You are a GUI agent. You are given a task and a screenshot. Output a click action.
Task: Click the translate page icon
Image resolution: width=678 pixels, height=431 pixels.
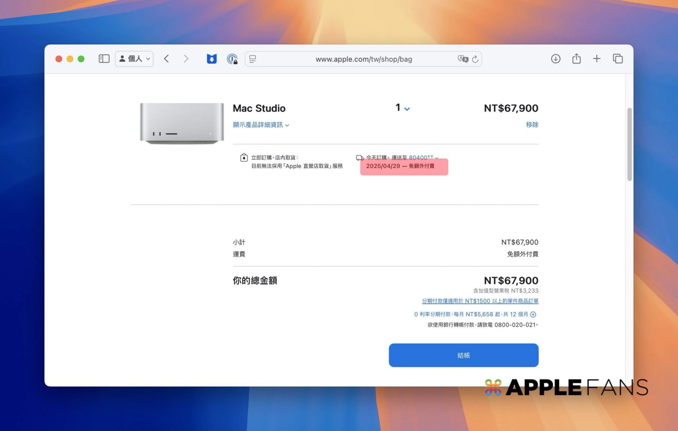462,59
